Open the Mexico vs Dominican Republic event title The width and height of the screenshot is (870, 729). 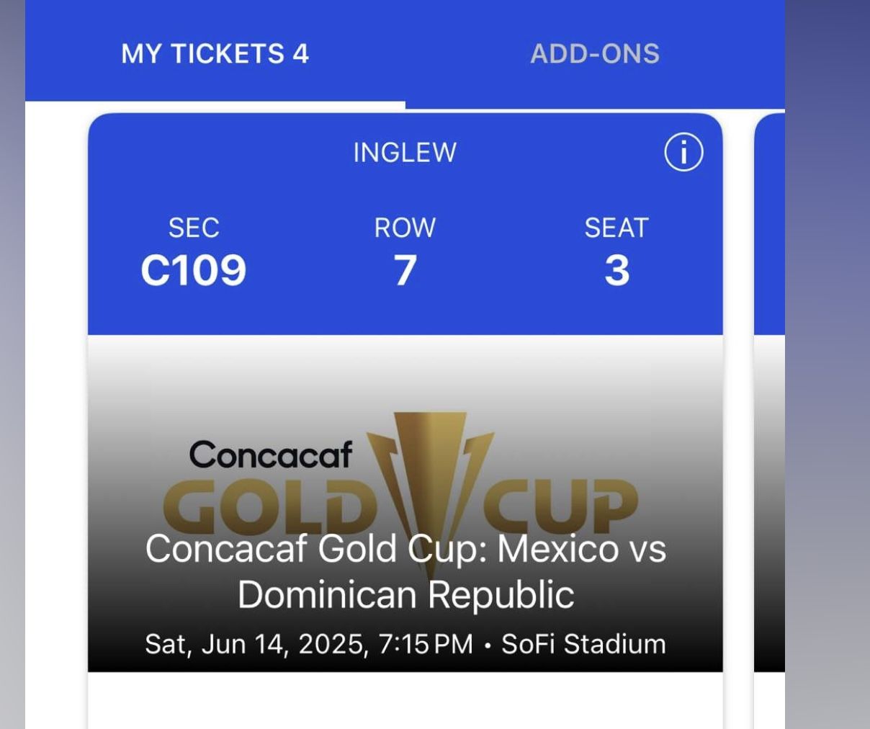[405, 571]
